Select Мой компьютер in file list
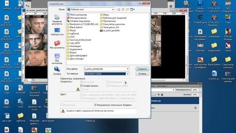 tap(77, 15)
